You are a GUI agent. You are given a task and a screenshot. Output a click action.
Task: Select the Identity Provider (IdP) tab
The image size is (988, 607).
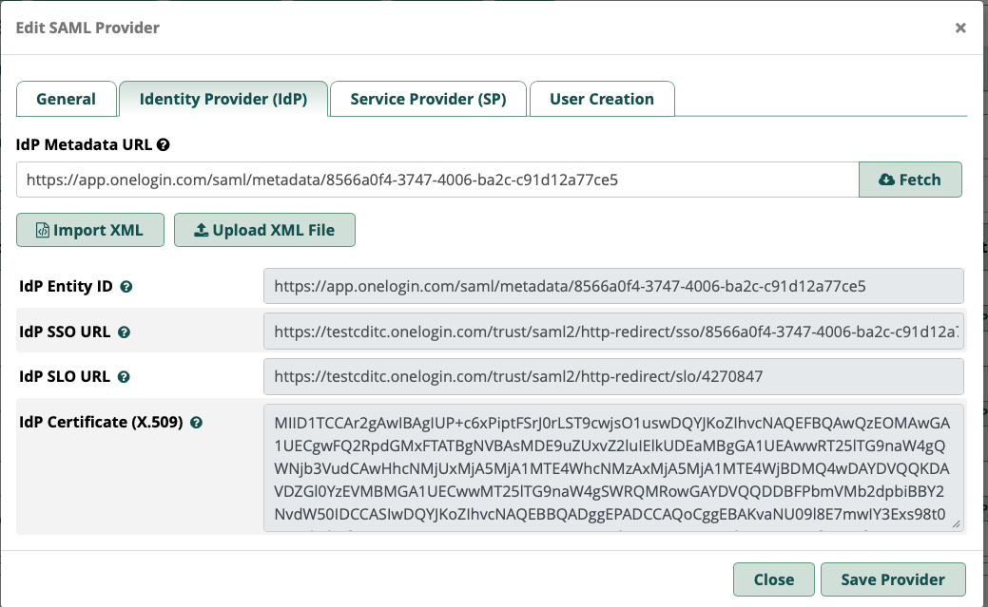coord(223,99)
